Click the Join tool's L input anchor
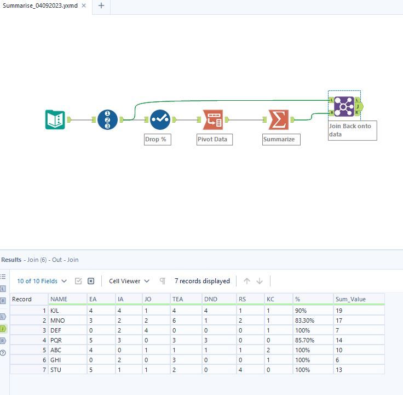Screen dimensions: 403x395 coord(331,100)
